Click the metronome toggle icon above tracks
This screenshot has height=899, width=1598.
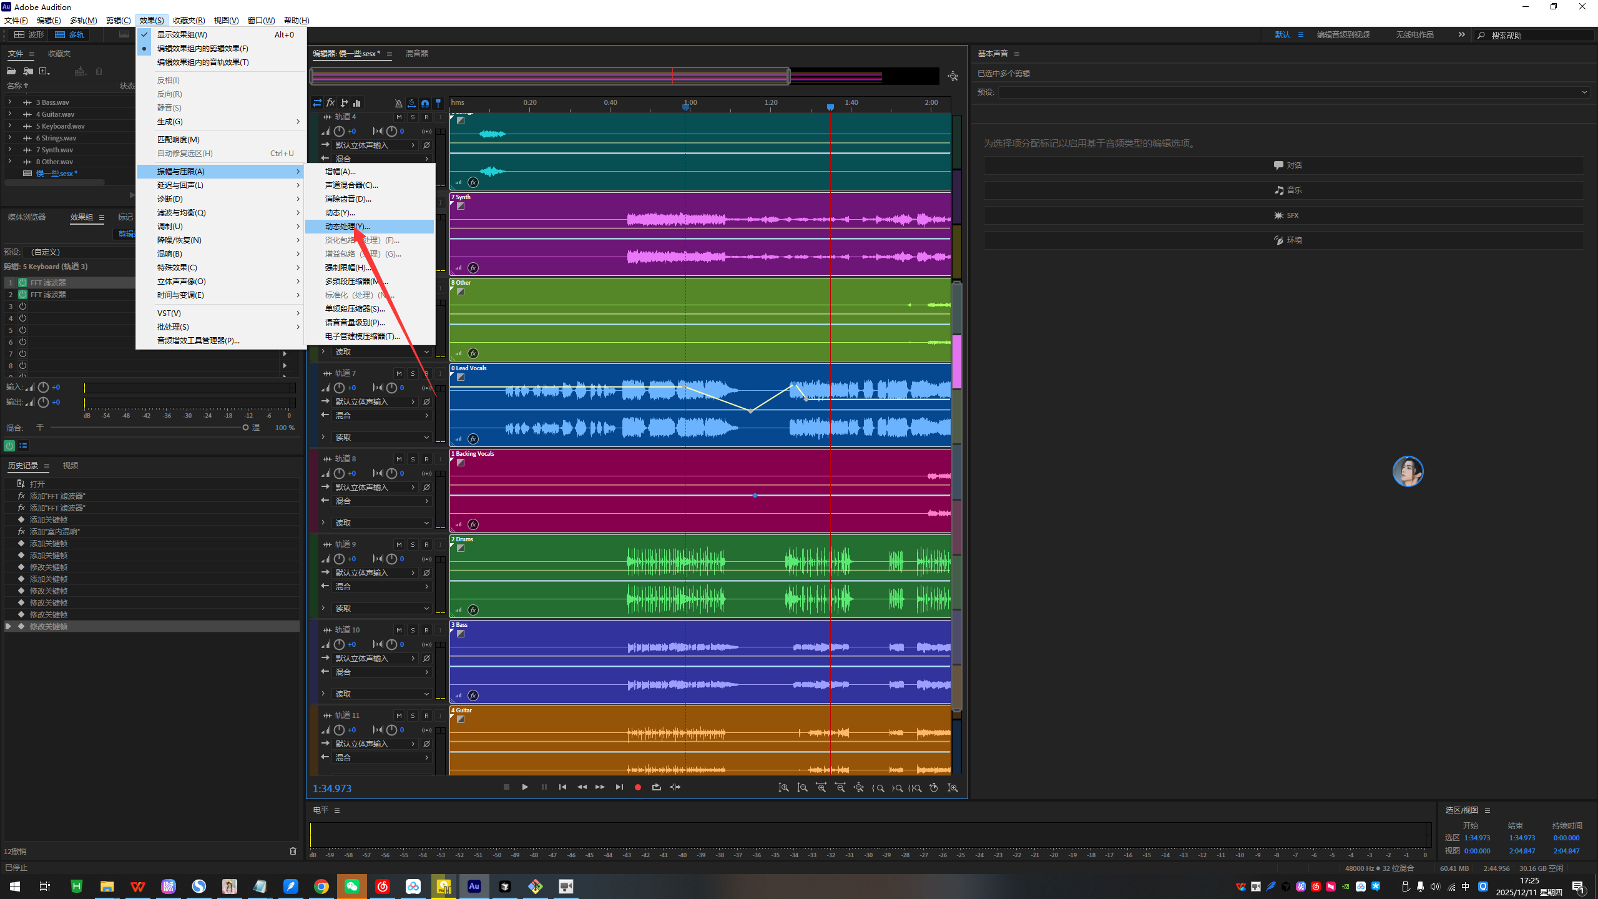398,103
